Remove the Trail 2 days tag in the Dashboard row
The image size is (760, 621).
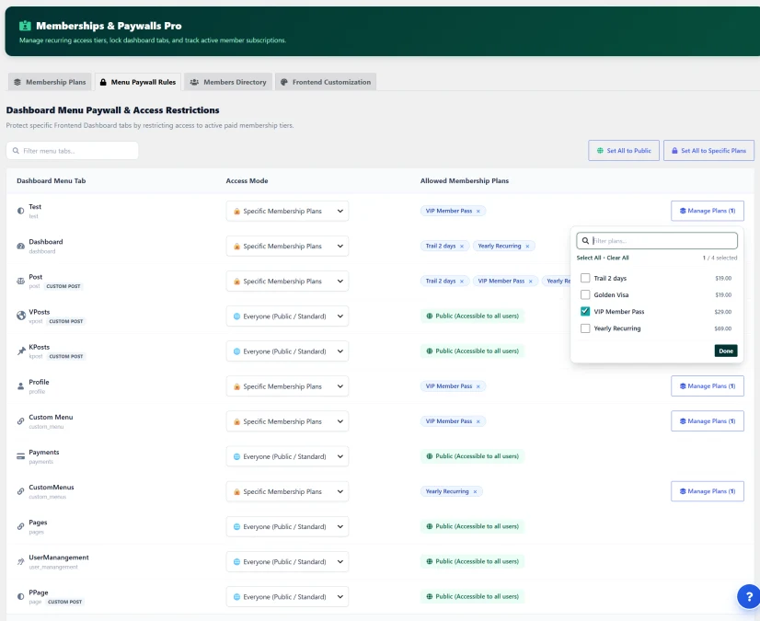[x=462, y=247]
